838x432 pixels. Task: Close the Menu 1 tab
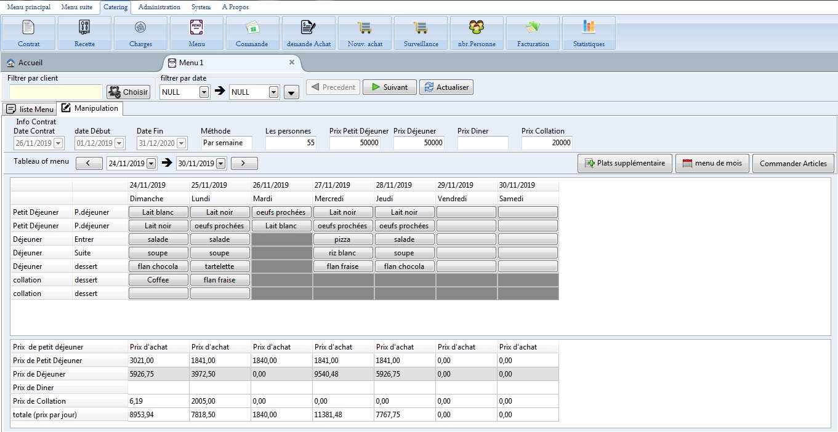(x=292, y=62)
